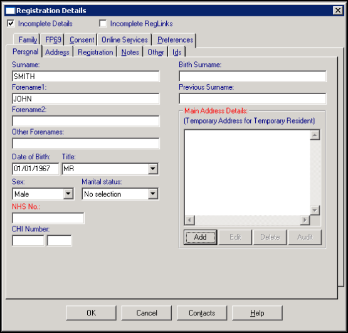Click the Contacts button

[202, 313]
